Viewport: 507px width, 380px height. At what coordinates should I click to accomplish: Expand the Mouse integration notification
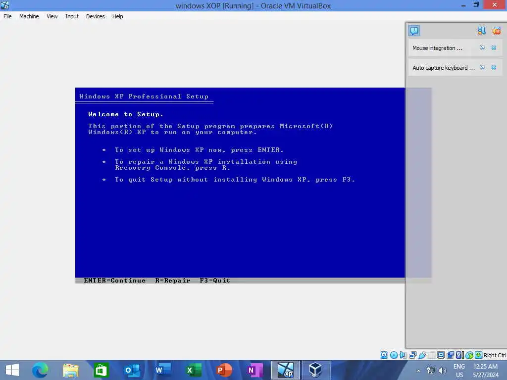pyautogui.click(x=437, y=48)
